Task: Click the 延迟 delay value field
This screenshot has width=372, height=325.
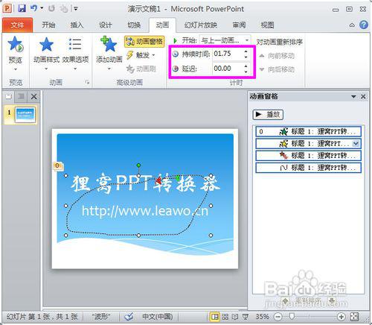Action: tap(227, 69)
